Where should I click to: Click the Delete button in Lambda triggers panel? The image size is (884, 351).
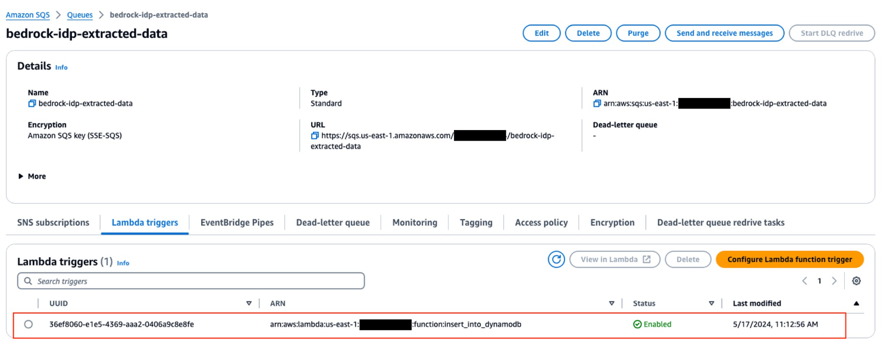tap(688, 260)
